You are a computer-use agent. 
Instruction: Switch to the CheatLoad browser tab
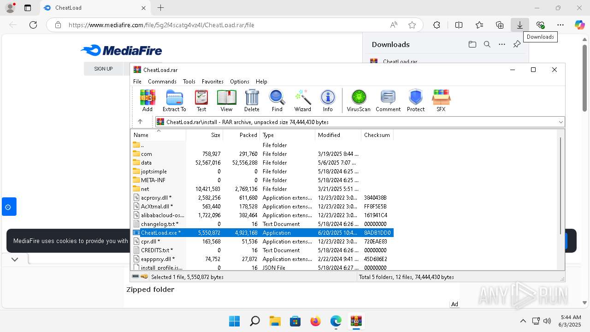[94, 8]
